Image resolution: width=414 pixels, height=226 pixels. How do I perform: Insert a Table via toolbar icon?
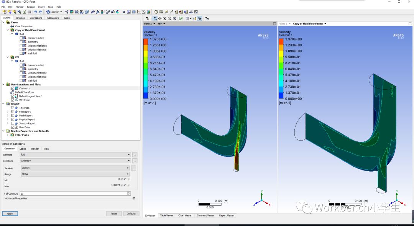[134, 12]
